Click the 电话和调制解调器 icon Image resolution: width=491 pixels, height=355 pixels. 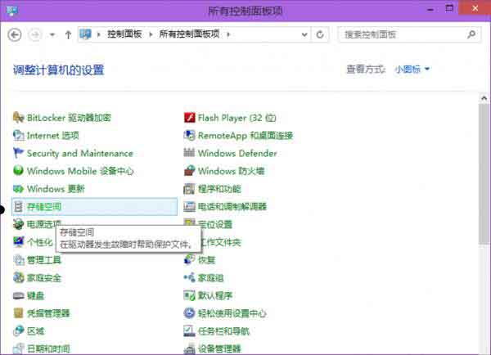[x=190, y=207]
